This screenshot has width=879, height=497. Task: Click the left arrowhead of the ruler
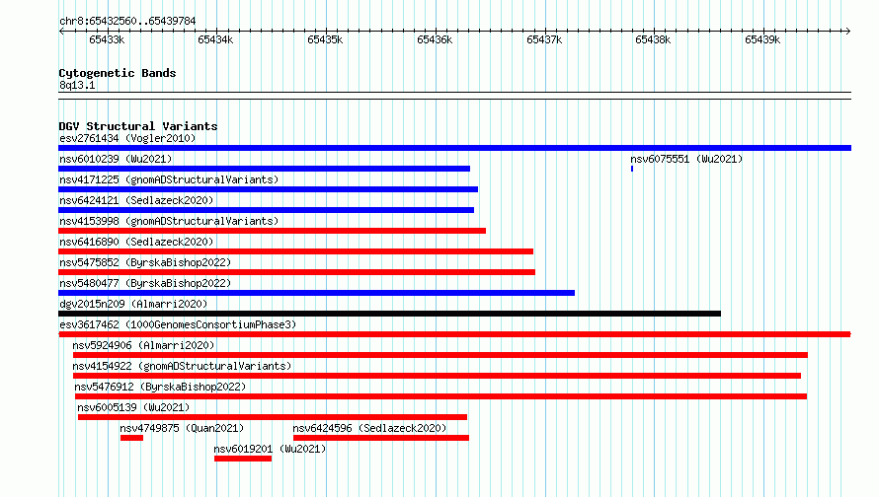(x=61, y=31)
